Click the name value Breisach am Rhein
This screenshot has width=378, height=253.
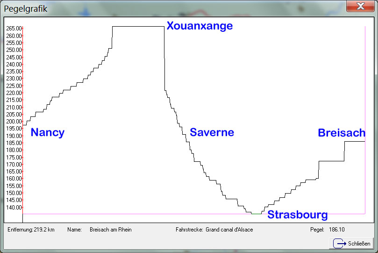[111, 230]
